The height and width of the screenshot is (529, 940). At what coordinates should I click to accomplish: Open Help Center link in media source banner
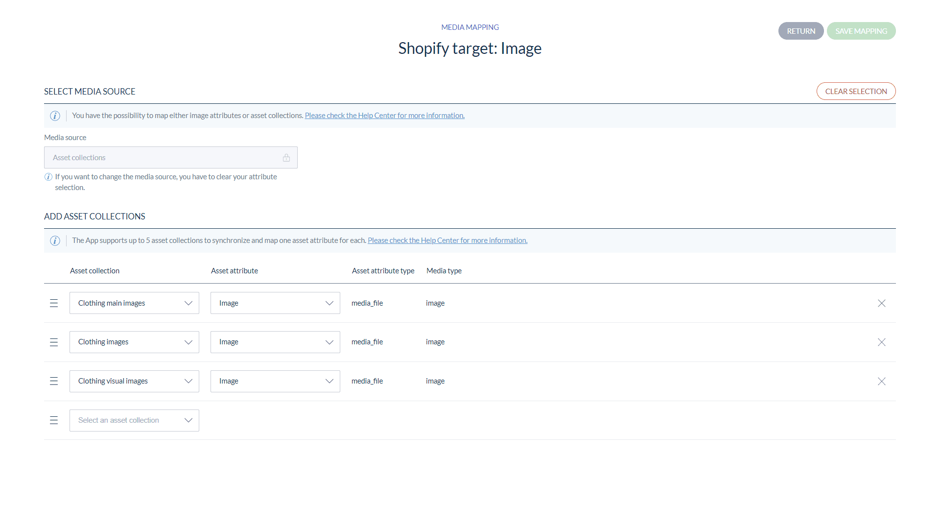coord(384,116)
